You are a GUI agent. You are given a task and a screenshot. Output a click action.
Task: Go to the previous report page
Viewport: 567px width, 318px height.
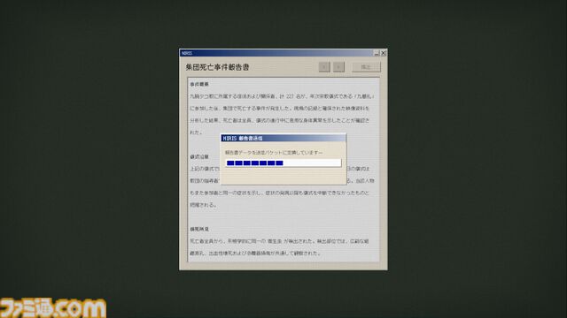click(x=324, y=67)
